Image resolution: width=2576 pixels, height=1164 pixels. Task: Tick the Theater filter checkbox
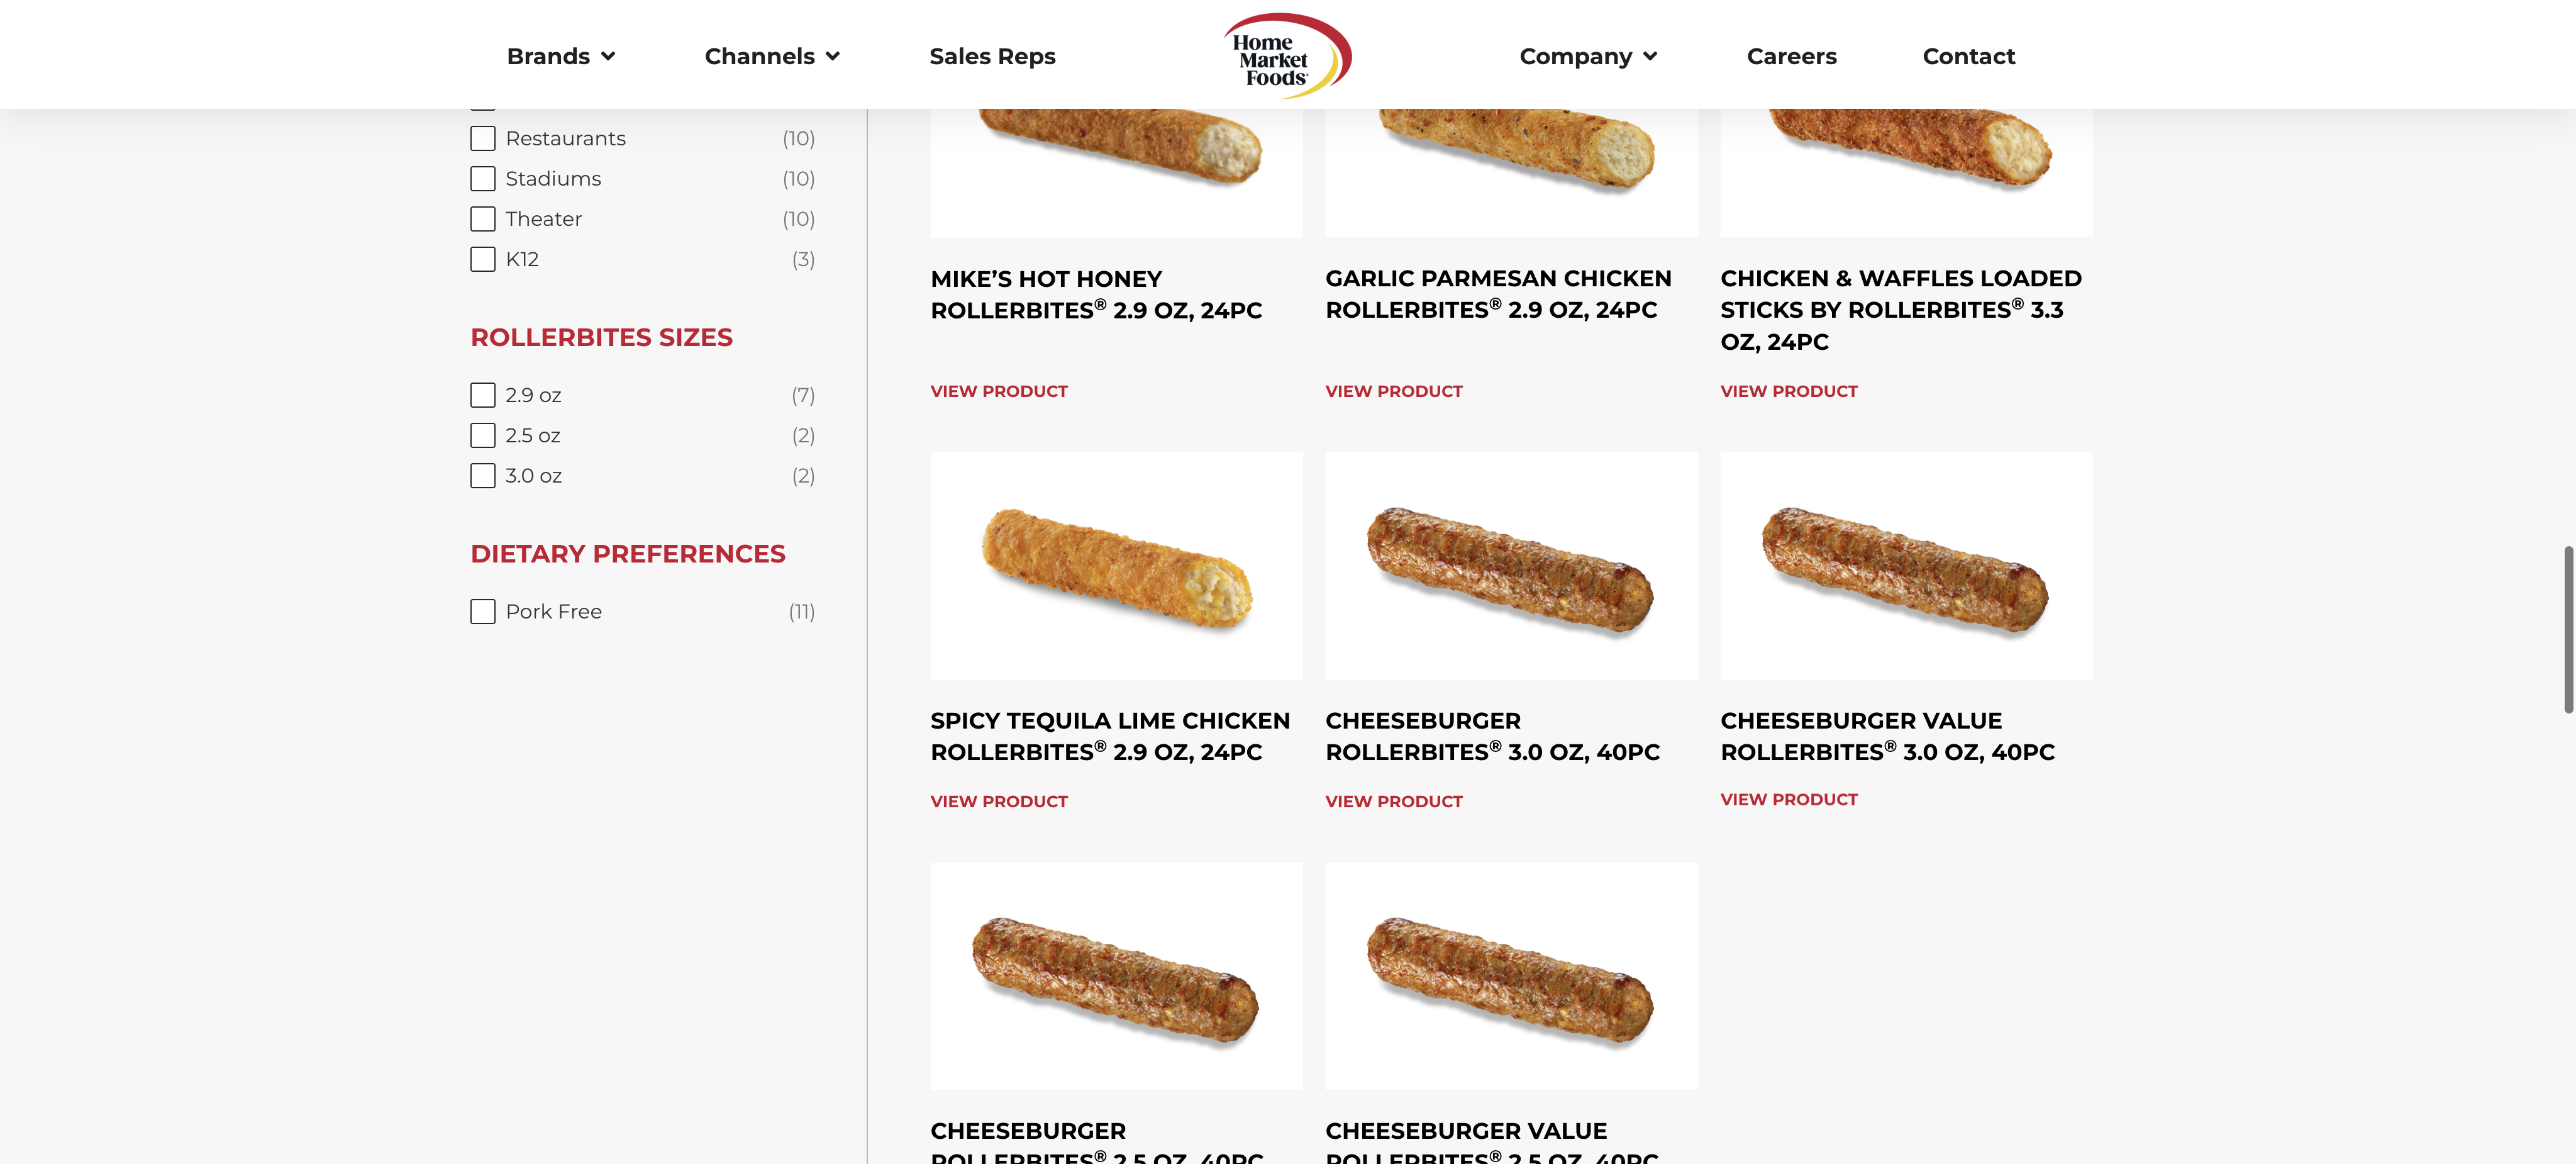click(x=483, y=219)
